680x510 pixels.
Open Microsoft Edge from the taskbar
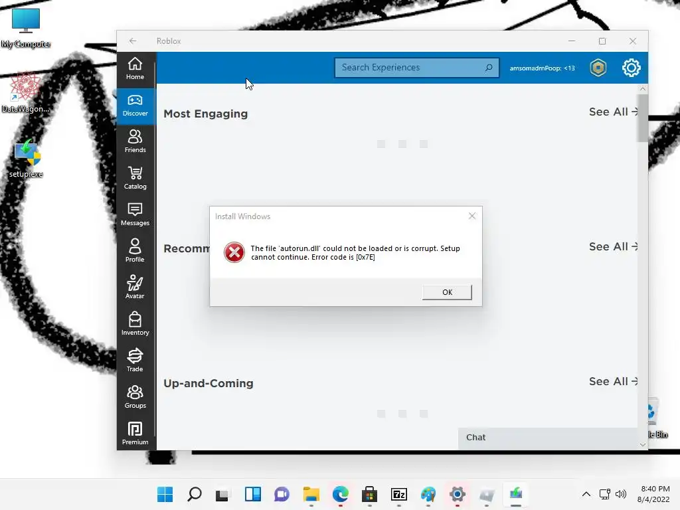(x=341, y=494)
